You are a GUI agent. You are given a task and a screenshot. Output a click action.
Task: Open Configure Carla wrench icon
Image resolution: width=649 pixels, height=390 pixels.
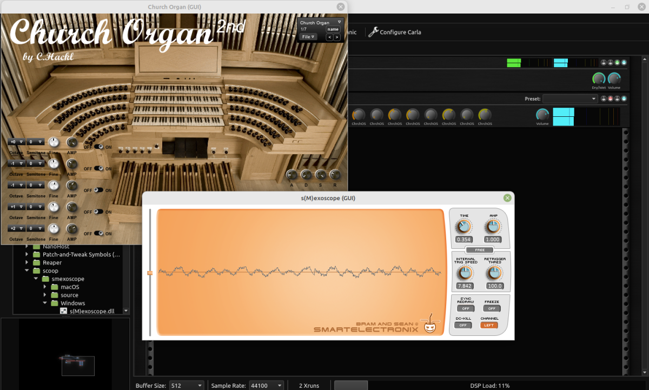coord(373,32)
